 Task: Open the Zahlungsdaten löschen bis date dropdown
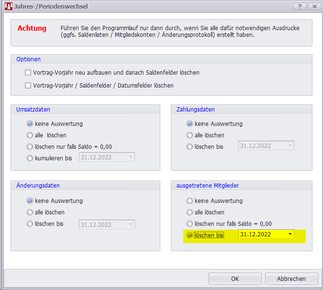290,146
